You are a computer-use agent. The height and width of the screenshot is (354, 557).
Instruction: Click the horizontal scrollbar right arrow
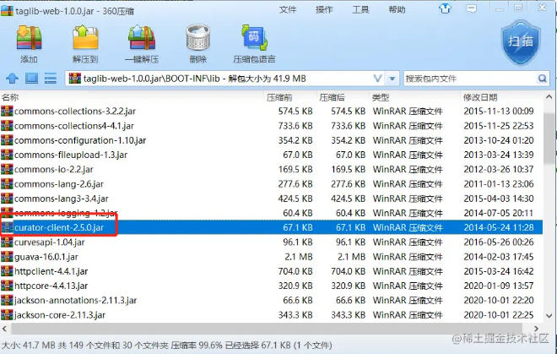pos(537,329)
